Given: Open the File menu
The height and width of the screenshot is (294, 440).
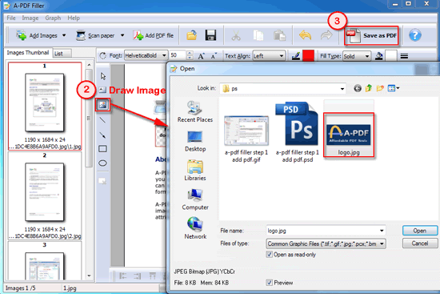Looking at the screenshot, I should click(x=11, y=18).
